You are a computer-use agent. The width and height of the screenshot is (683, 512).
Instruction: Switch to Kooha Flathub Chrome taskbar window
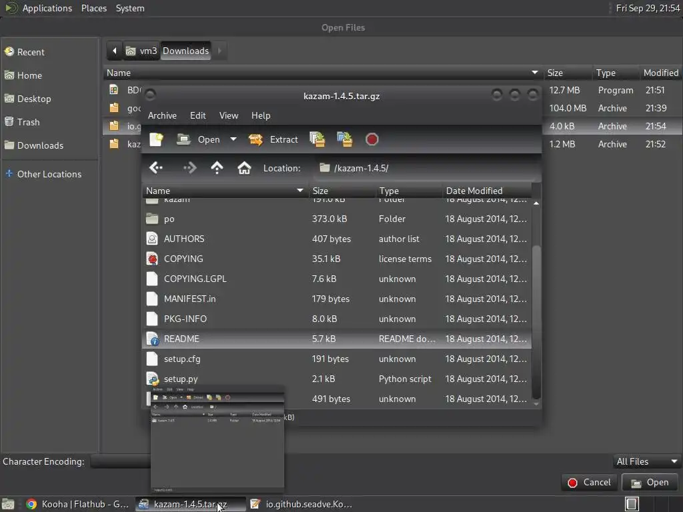pos(77,505)
